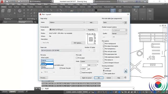Open the mm units dropdown
Screen dimensions: 168x94
[x=92, y=65]
